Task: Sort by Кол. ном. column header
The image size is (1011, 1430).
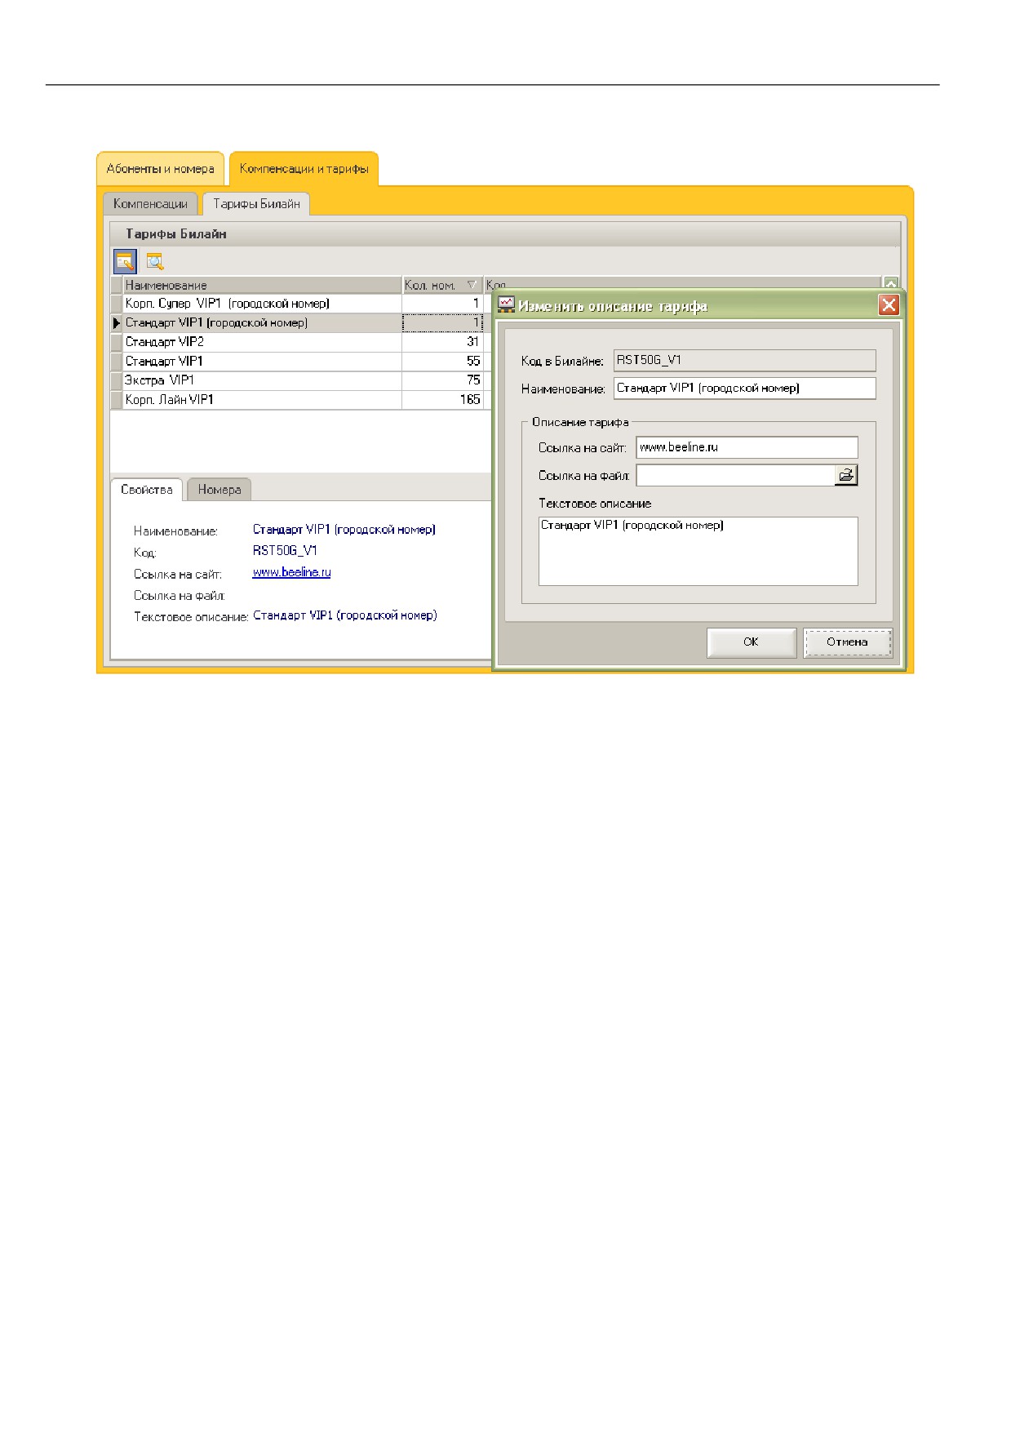Action: click(x=441, y=285)
